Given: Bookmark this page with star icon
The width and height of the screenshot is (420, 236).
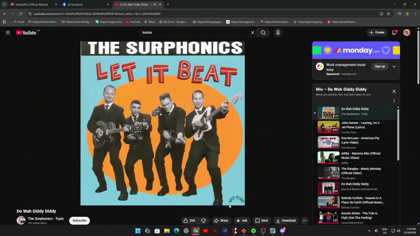Looking at the screenshot, I should point(388,14).
